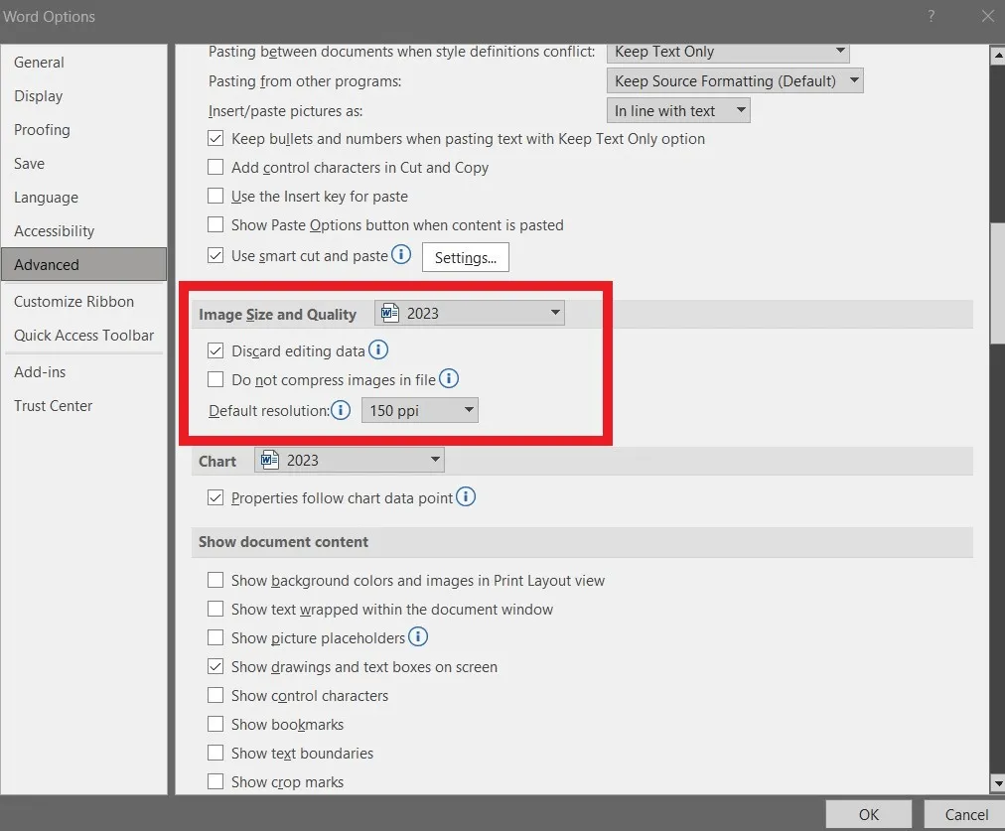
Task: Check Show bookmarks option
Action: (x=215, y=724)
